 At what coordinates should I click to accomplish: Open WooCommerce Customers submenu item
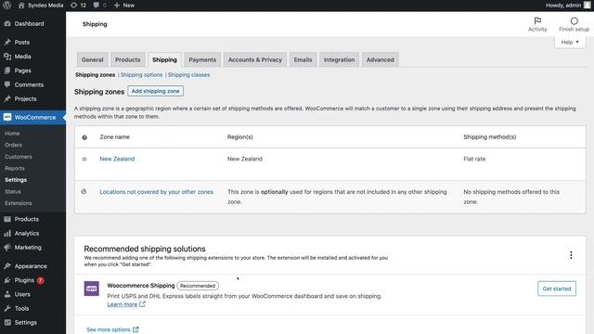[x=19, y=157]
